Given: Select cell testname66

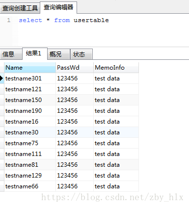Looking at the screenshot, I should point(30,186).
